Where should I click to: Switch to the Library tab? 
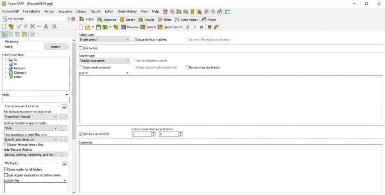pyautogui.click(x=128, y=20)
